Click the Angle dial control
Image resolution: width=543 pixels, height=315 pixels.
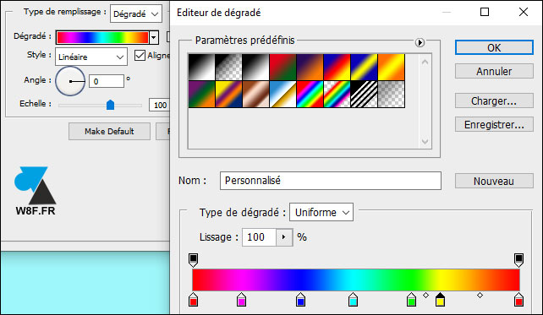[70, 81]
